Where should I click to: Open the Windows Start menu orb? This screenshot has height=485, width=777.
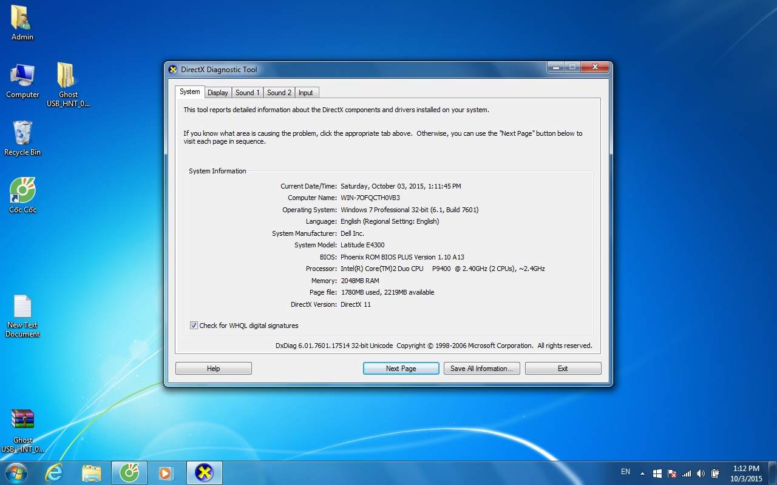pos(15,473)
